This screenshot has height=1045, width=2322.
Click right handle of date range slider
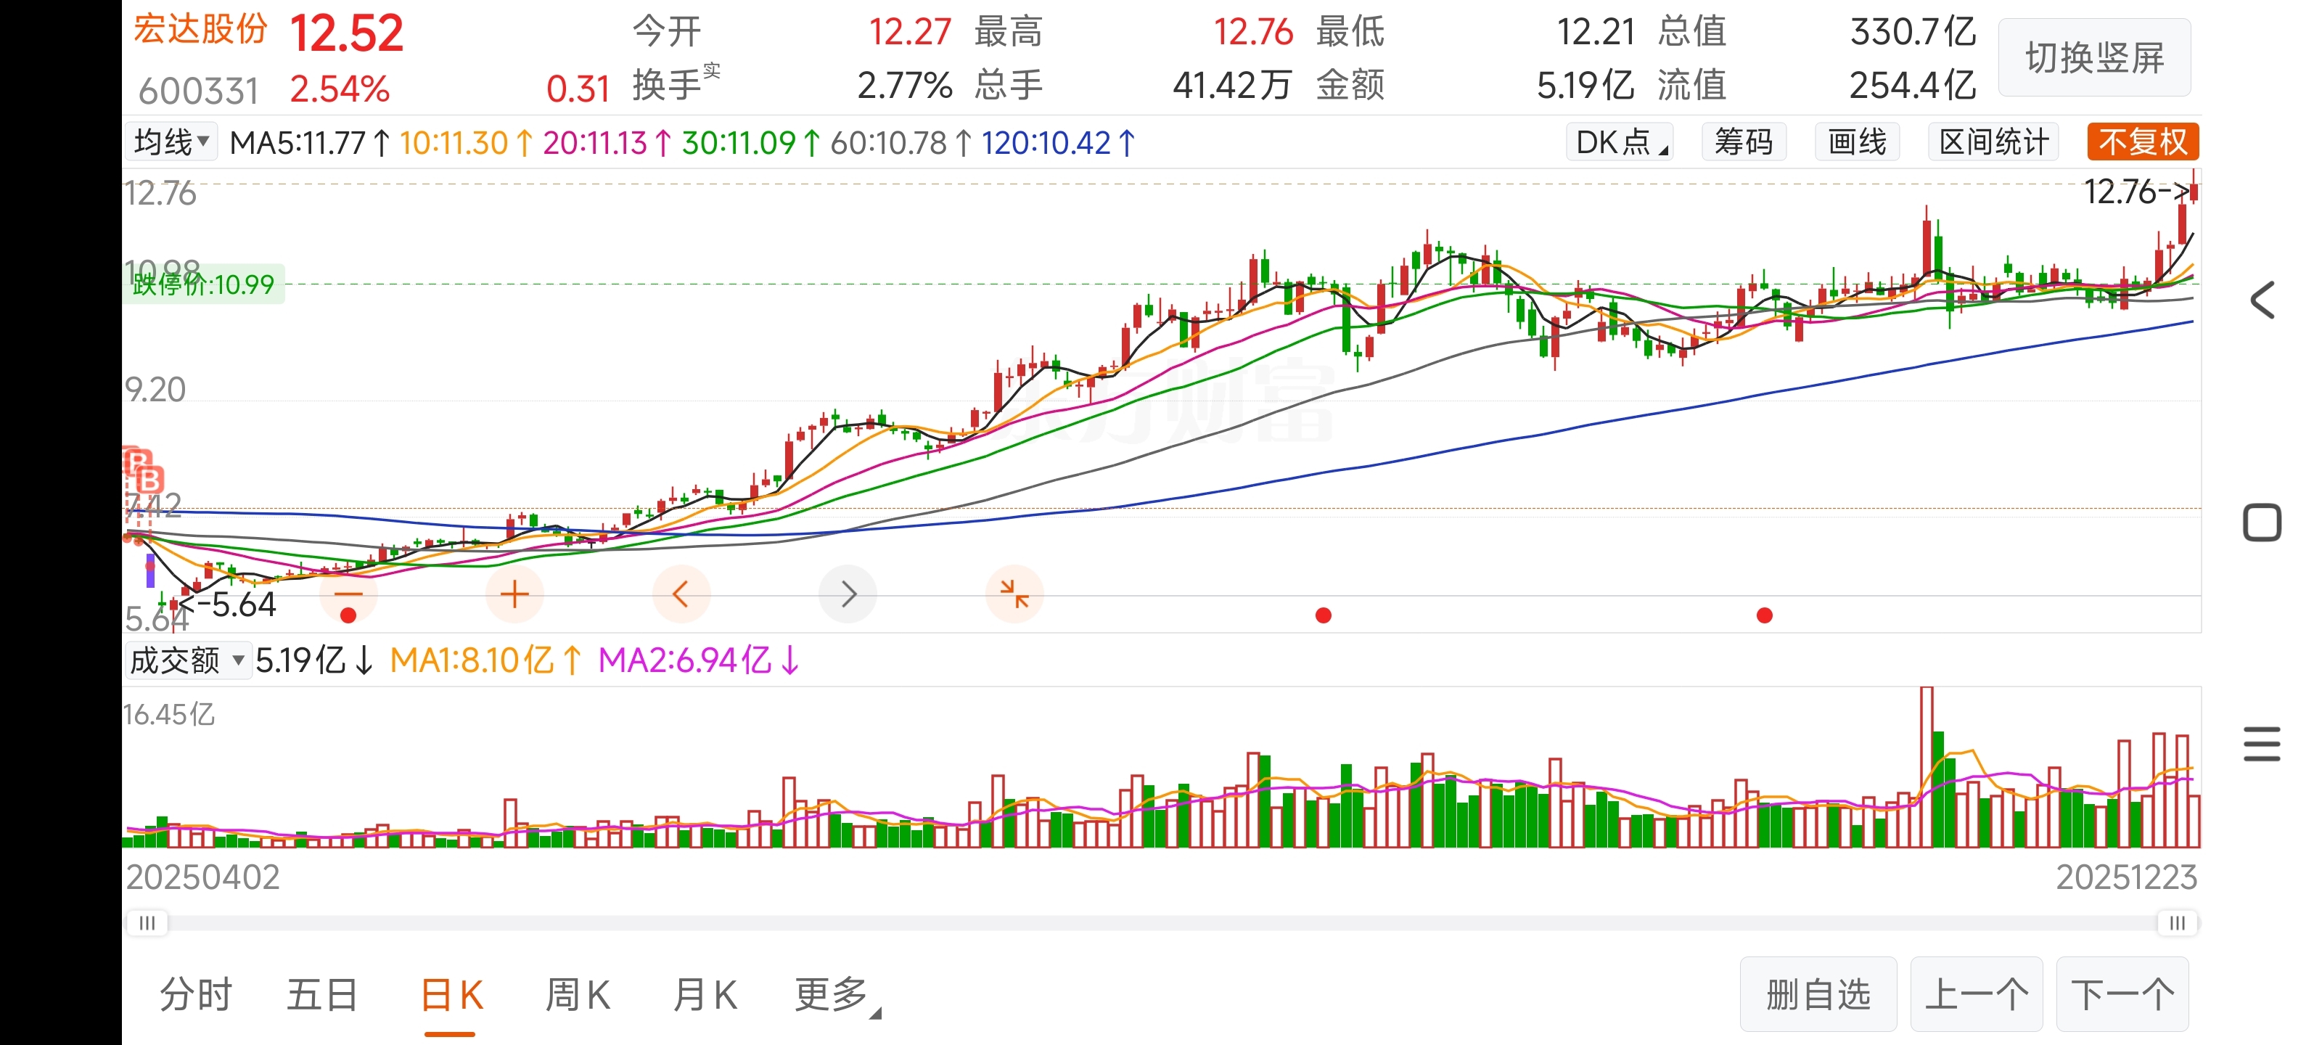pyautogui.click(x=2176, y=923)
